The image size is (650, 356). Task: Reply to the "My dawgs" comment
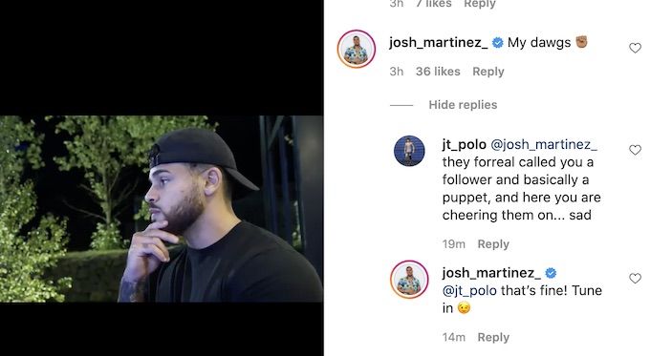pyautogui.click(x=488, y=72)
